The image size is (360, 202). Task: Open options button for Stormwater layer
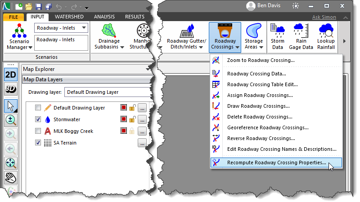(x=142, y=119)
